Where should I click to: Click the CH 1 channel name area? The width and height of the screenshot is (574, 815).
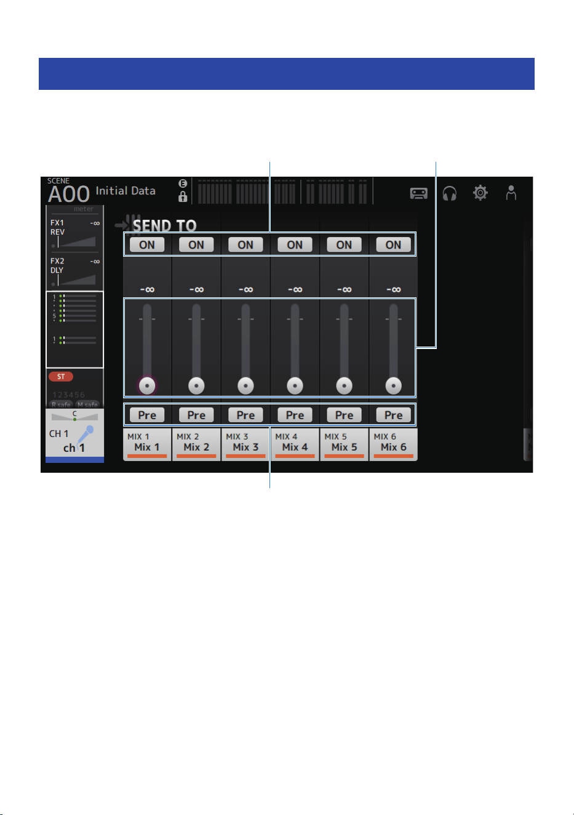tap(74, 435)
